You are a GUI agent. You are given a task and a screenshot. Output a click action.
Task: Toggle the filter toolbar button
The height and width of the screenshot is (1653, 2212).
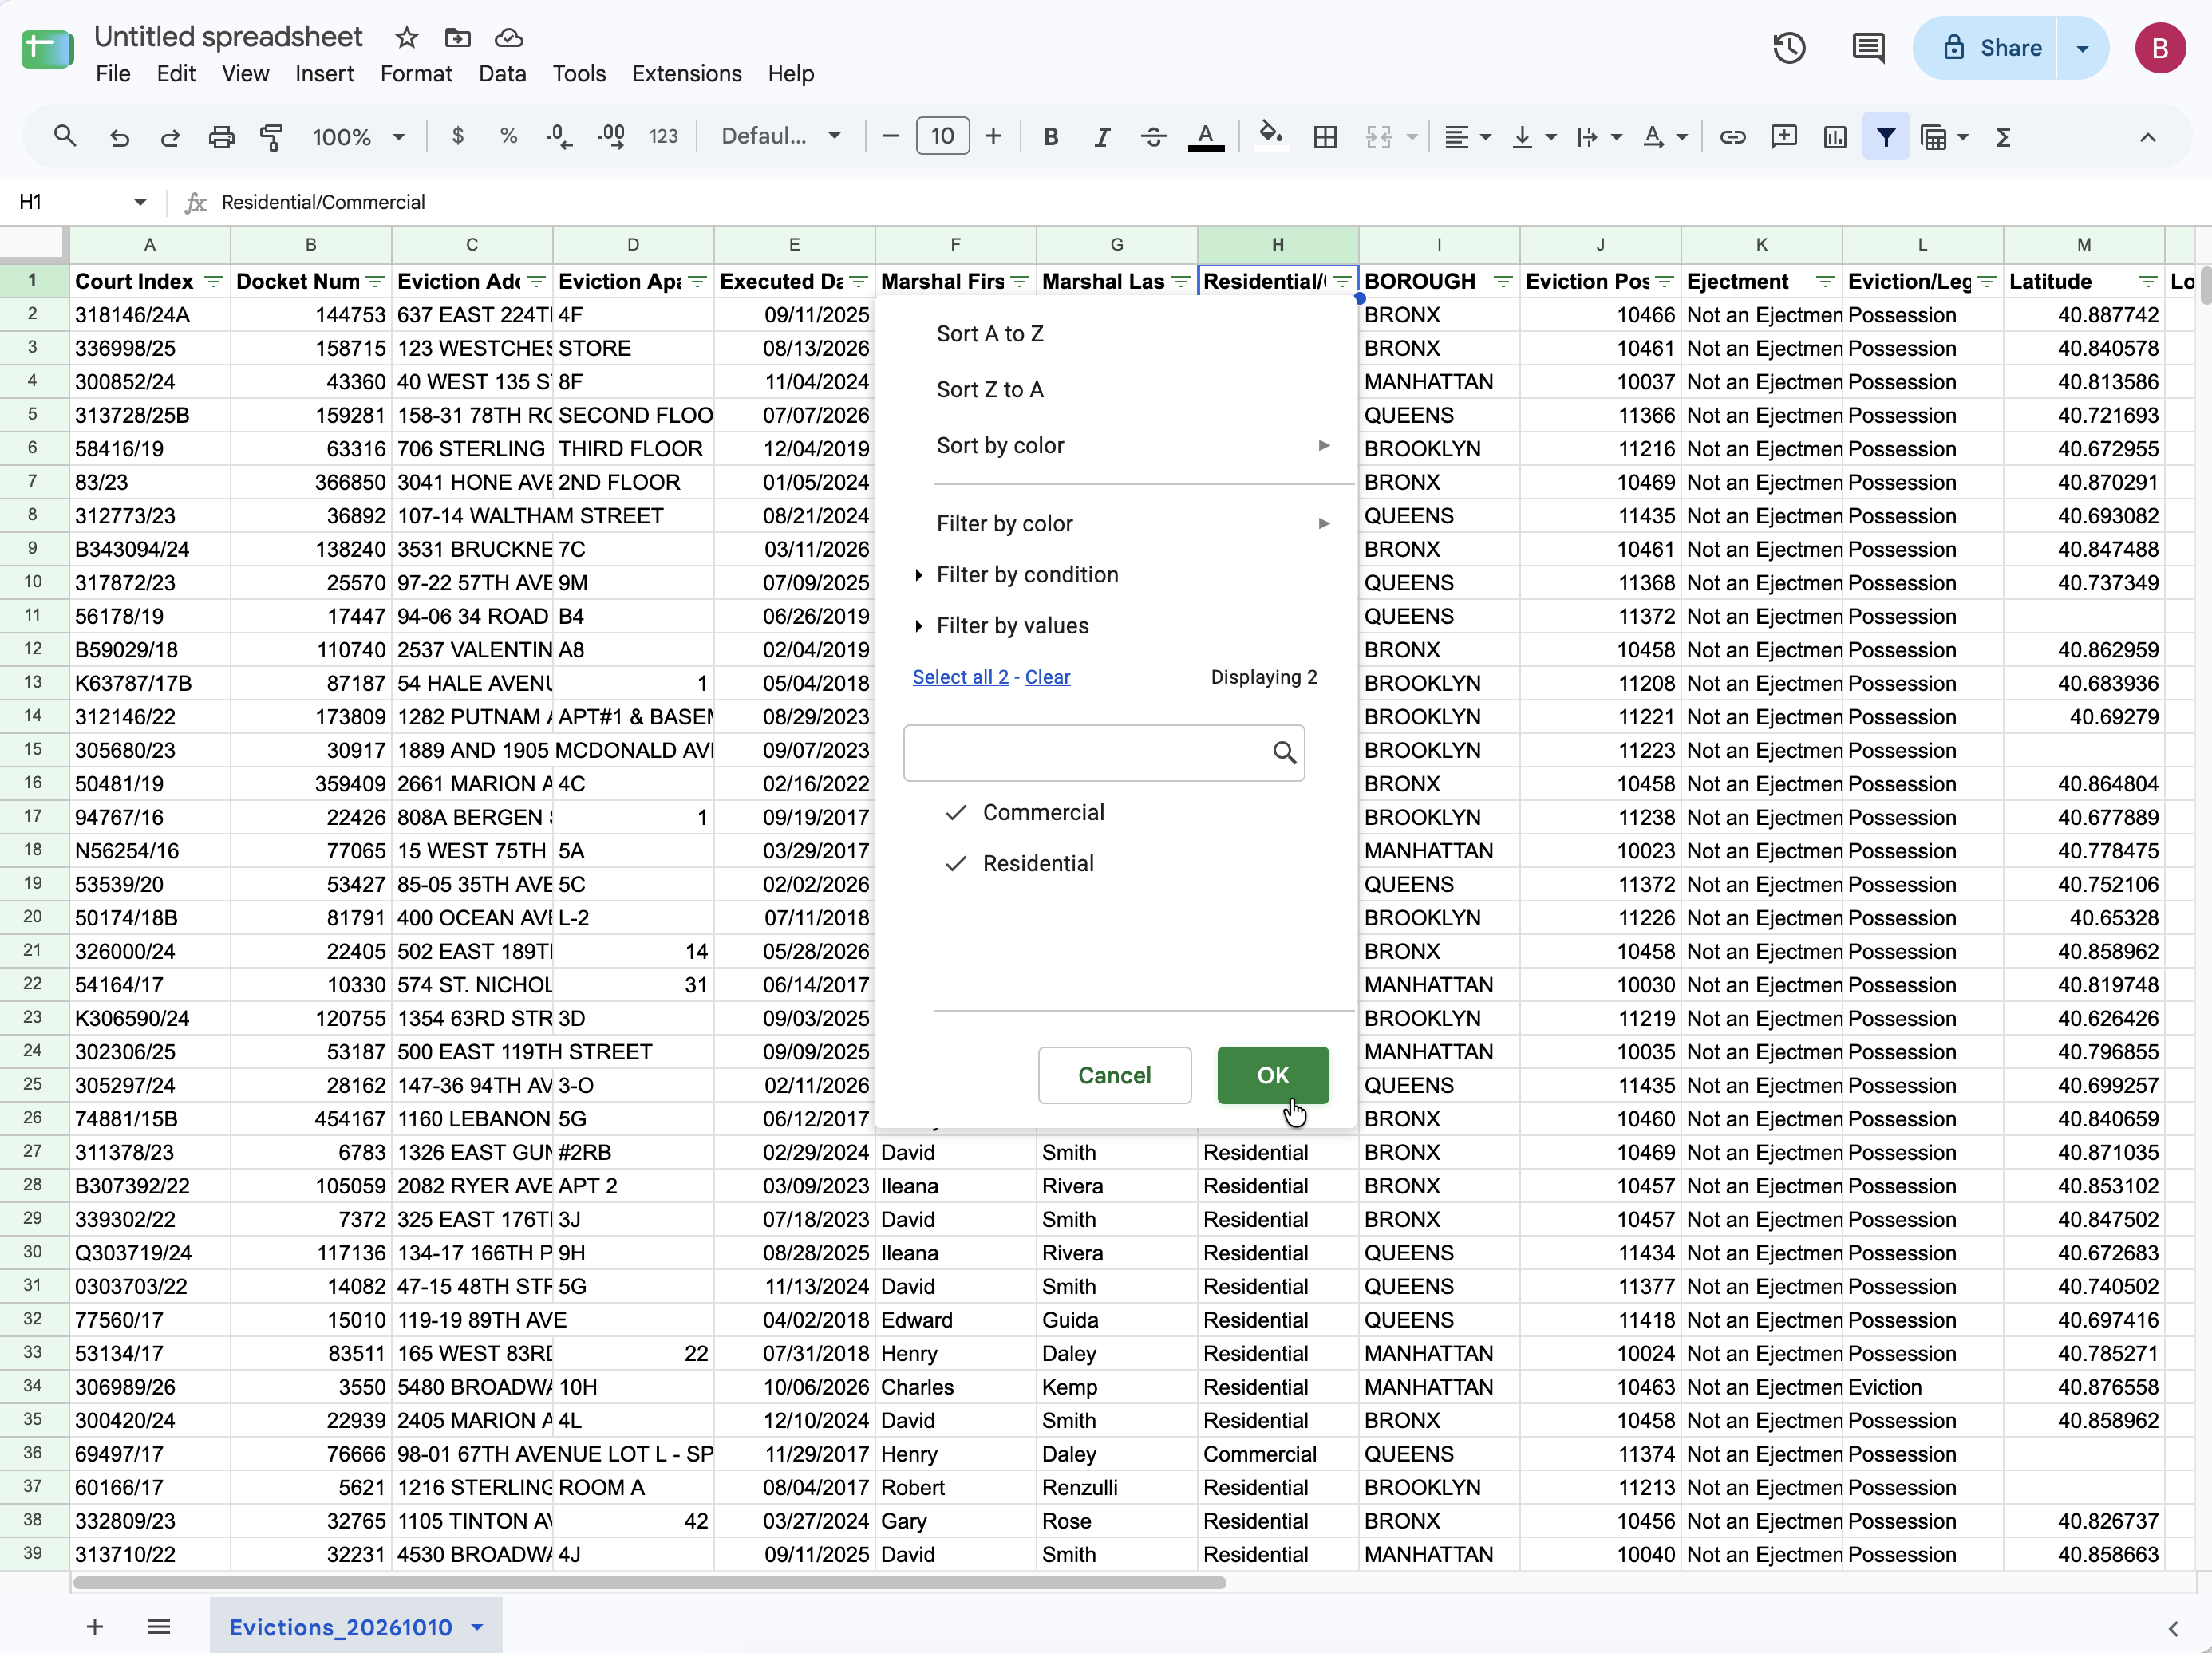(x=1885, y=137)
